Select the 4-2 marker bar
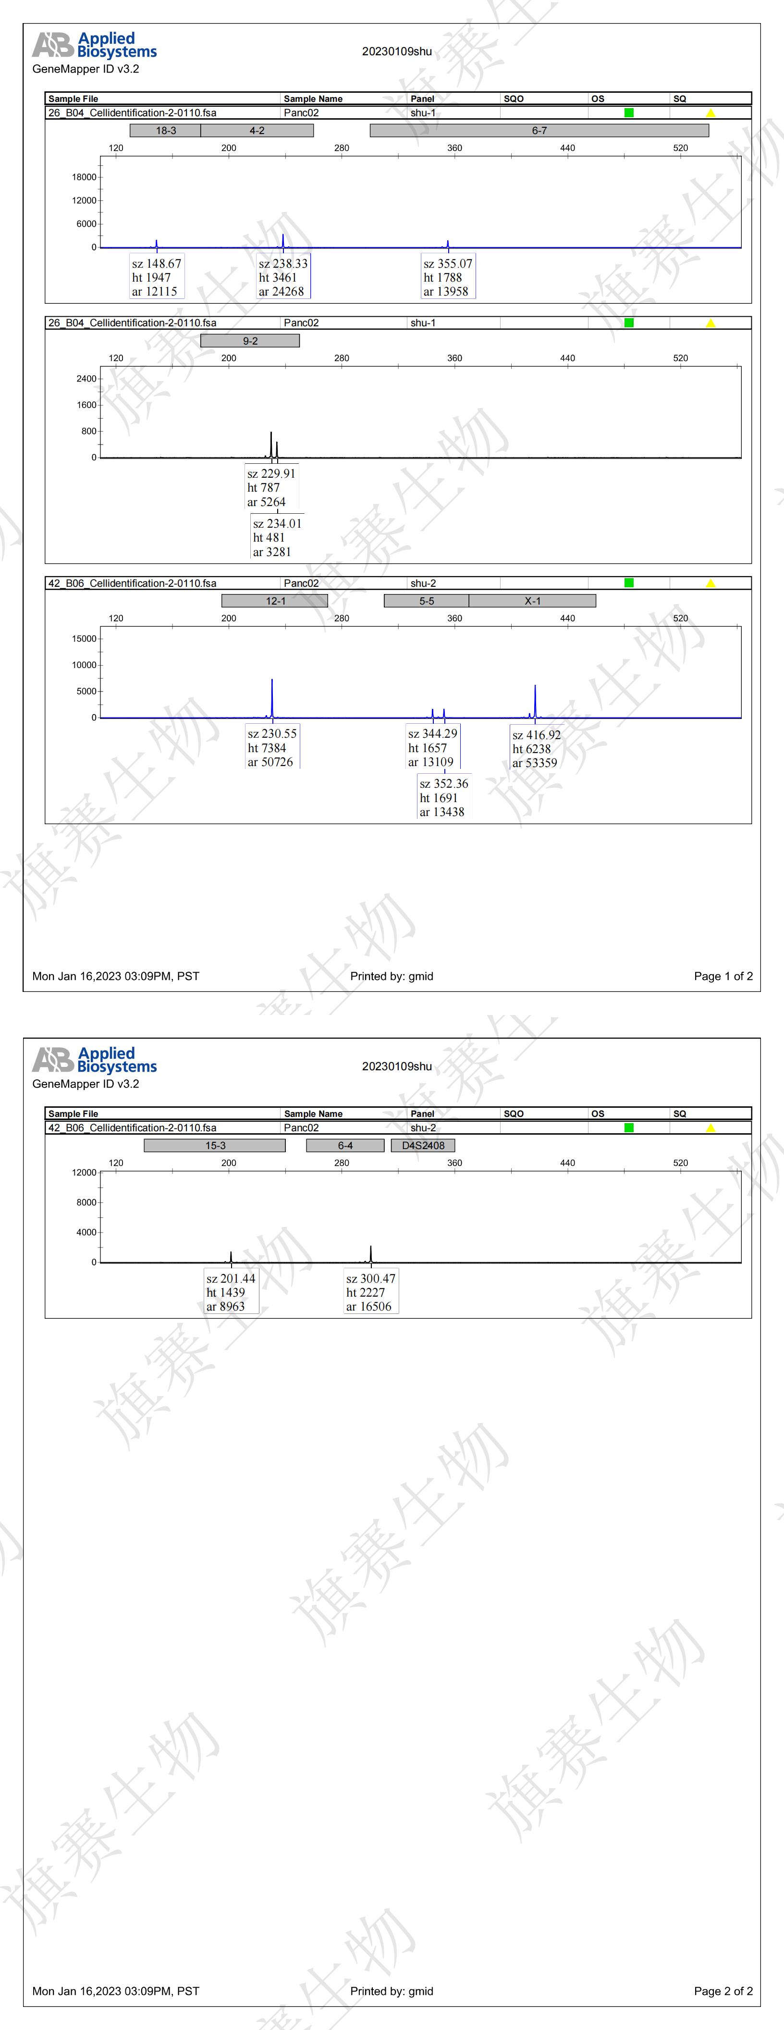Image resolution: width=784 pixels, height=2030 pixels. (x=257, y=131)
